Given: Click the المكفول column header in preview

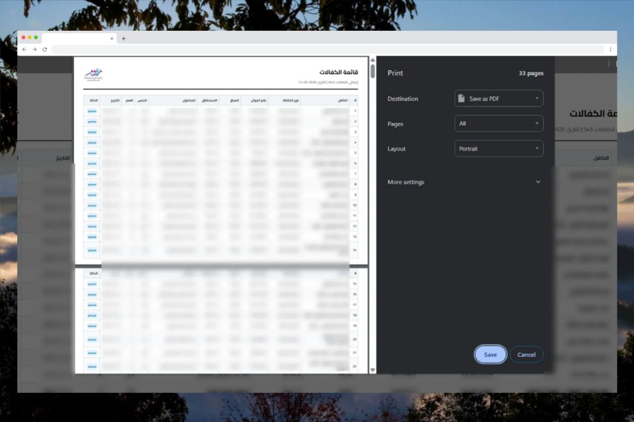Looking at the screenshot, I should click(189, 100).
